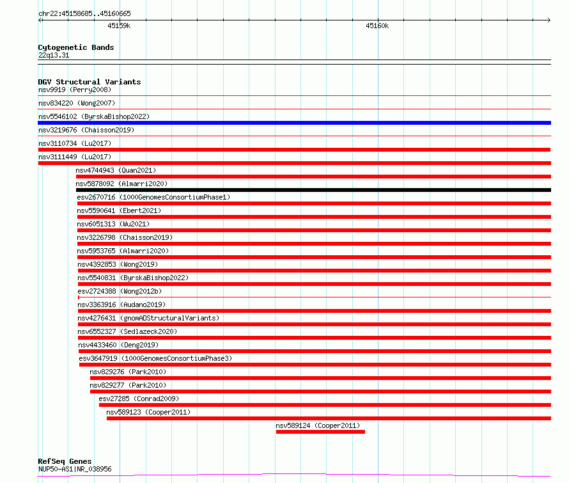The image size is (569, 483).
Task: Open variant nsv834220 (Wong2007)
Action: tap(77, 103)
